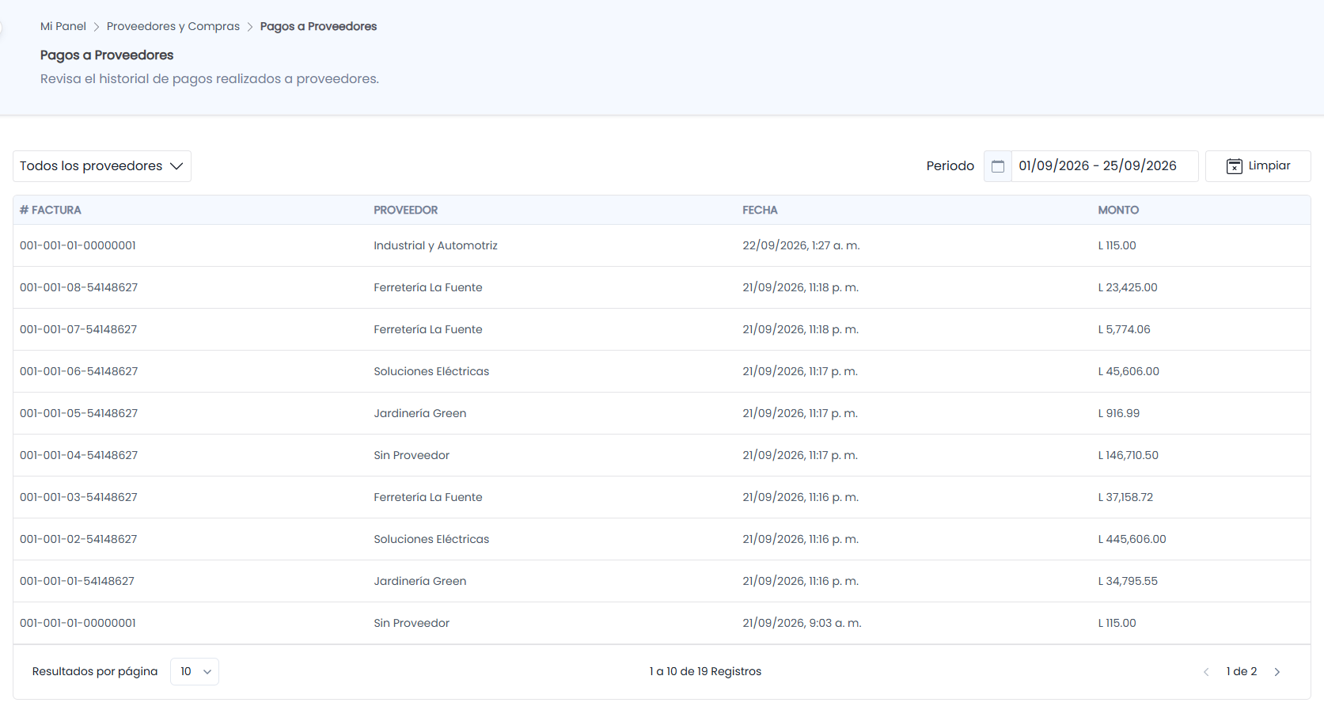
Task: Click amount L 34,795.55
Action: (x=1128, y=581)
